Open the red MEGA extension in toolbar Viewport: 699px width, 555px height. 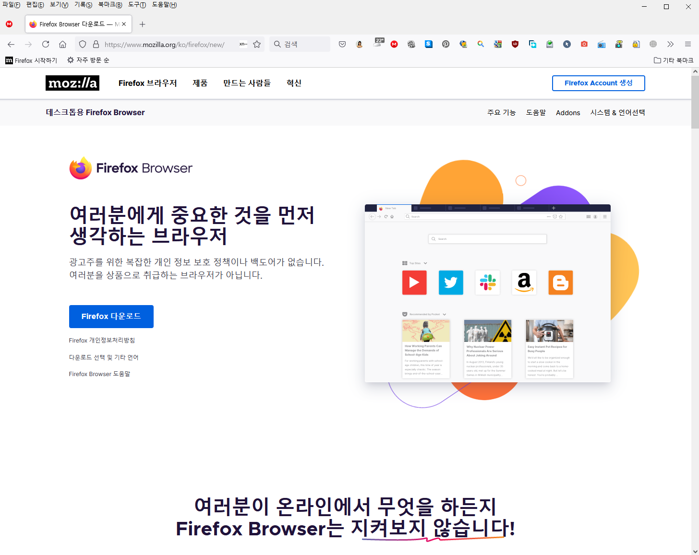[394, 44]
